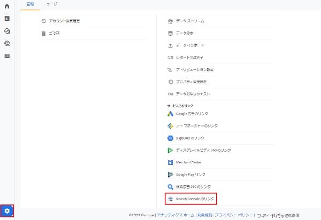Click the プロパティ変更履歴 history icon
The width and height of the screenshot is (321, 220).
tap(171, 82)
